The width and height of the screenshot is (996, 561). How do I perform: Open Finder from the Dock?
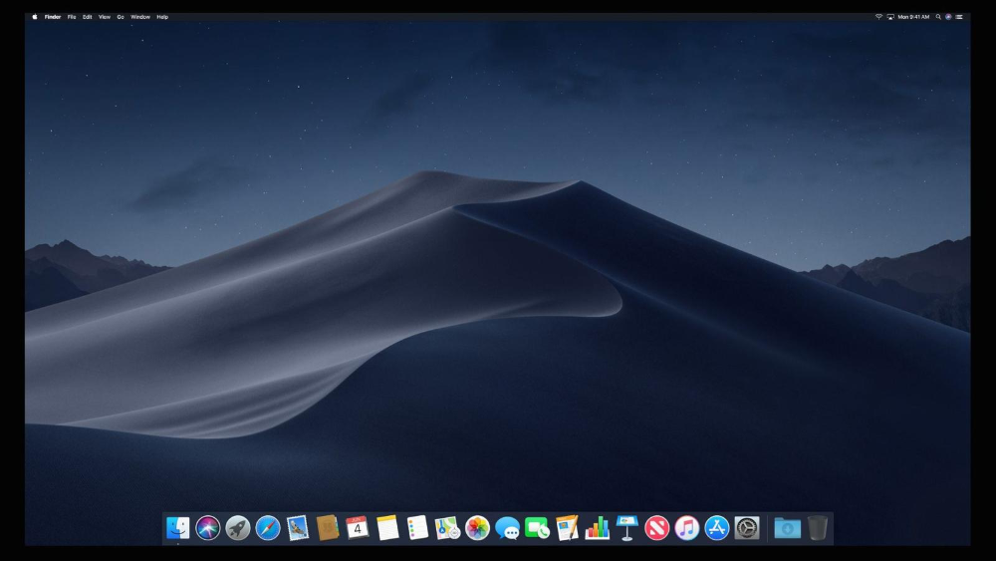(178, 528)
